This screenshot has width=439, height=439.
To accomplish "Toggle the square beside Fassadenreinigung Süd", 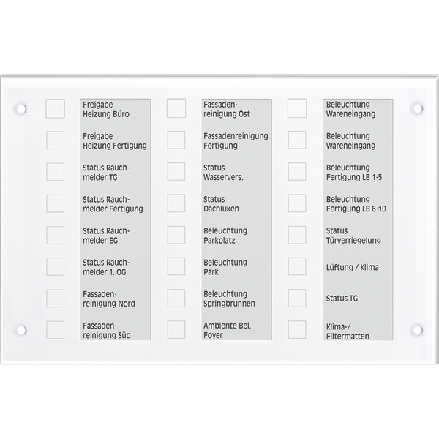I will (56, 330).
